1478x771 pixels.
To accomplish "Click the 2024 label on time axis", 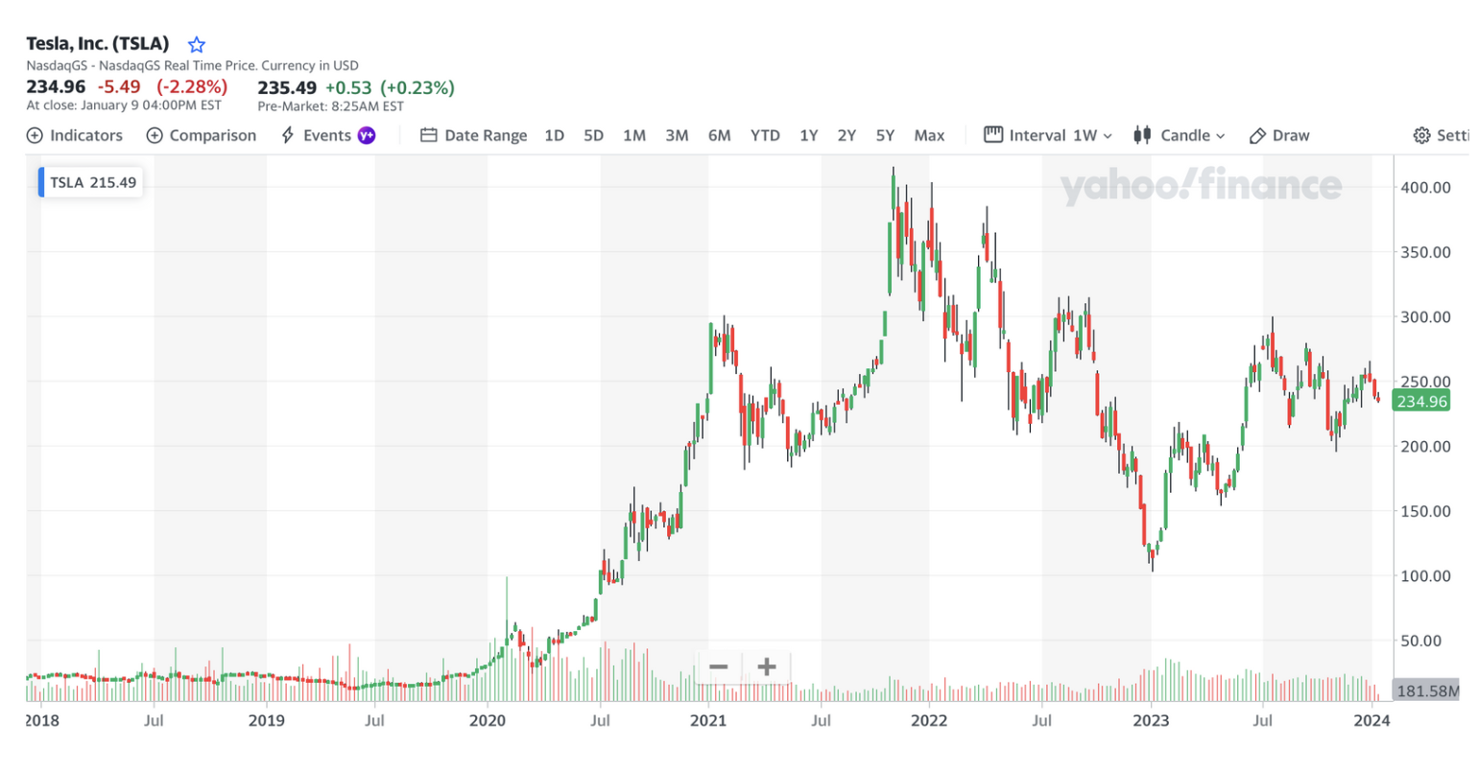I will pos(1371,720).
